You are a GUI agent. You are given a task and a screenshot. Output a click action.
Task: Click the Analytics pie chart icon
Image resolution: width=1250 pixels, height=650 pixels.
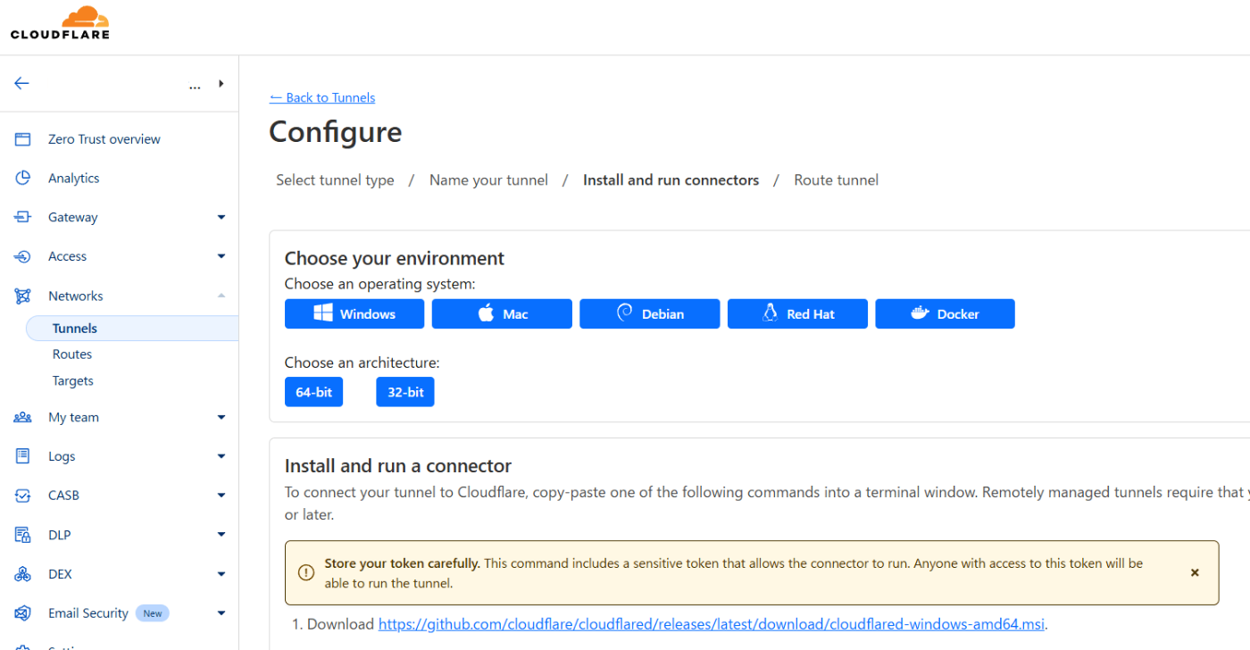[x=23, y=178]
